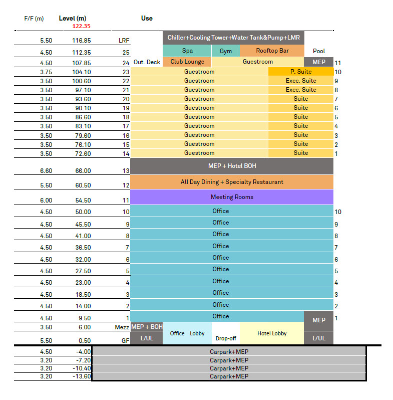This screenshot has height=400, width=393.
Task: Click the Office Lobby cell
Action: click(187, 333)
